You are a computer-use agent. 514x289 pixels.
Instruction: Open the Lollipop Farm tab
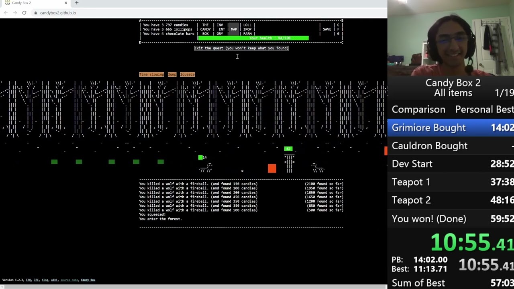247,29
